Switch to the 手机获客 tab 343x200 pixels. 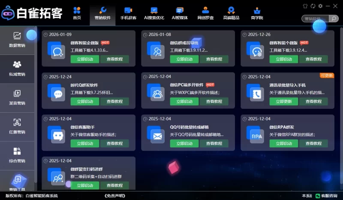tap(128, 13)
